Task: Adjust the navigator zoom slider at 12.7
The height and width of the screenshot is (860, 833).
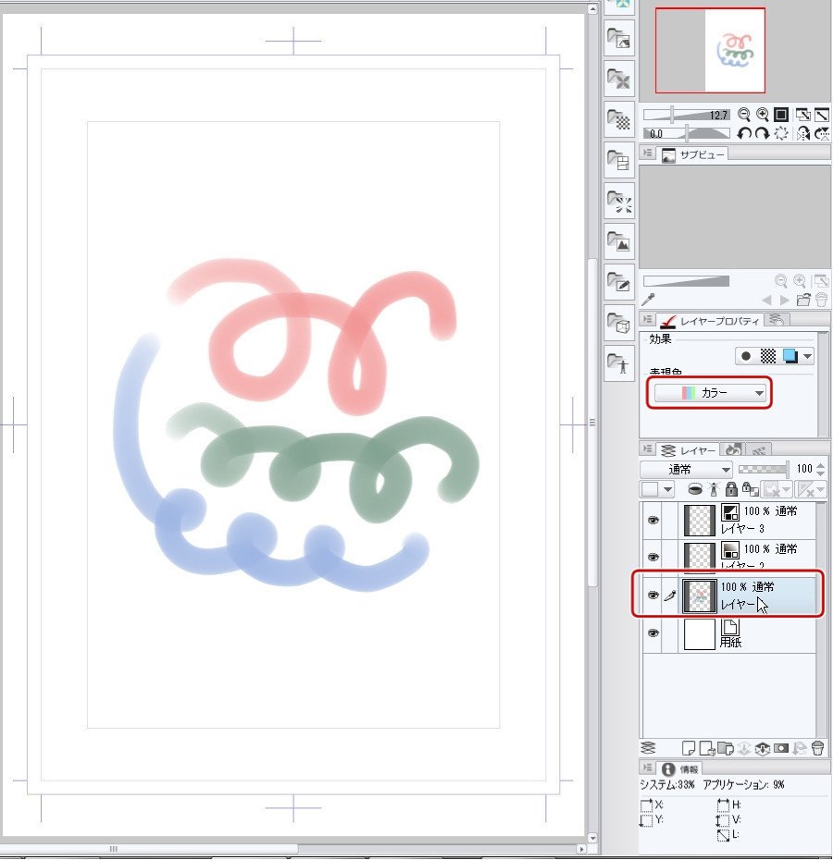Action: pos(687,115)
